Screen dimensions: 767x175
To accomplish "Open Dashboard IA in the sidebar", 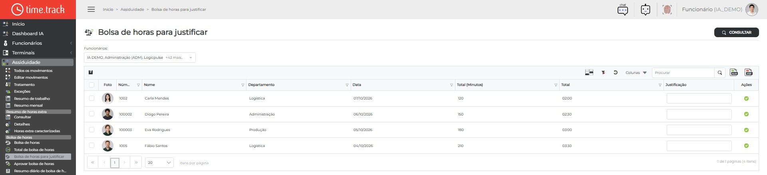I will pos(28,34).
